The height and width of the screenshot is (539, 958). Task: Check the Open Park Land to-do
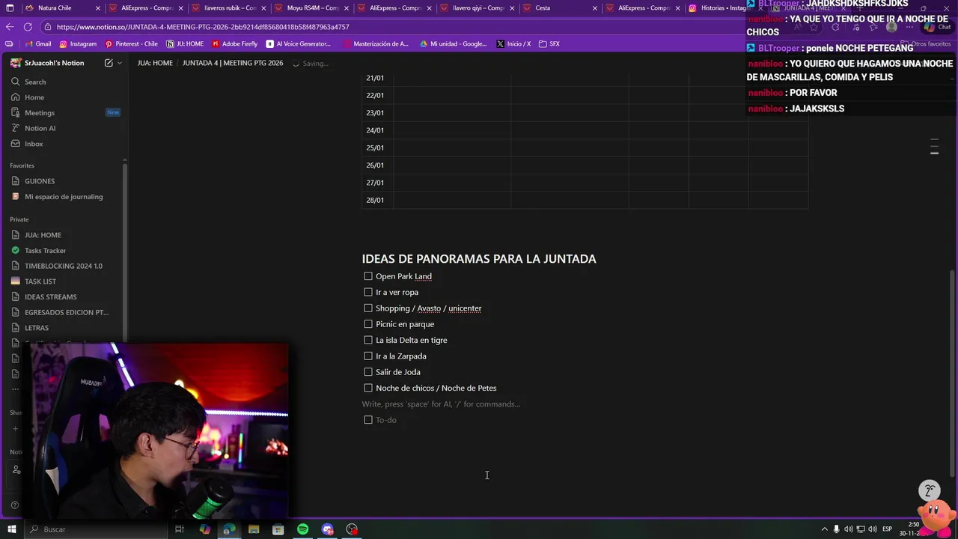(368, 276)
